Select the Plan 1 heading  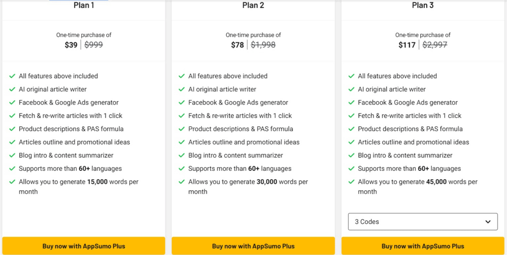click(84, 5)
